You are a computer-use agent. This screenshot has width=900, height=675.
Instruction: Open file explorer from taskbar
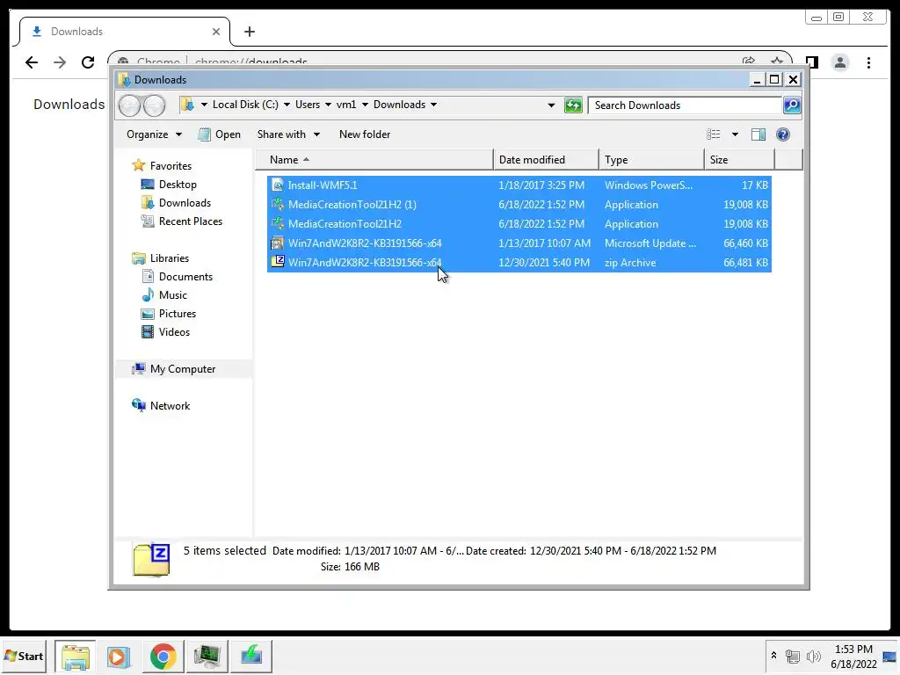[76, 656]
